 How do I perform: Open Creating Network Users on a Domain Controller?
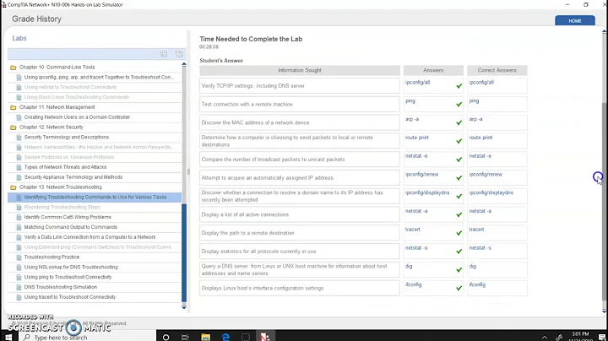pos(77,117)
